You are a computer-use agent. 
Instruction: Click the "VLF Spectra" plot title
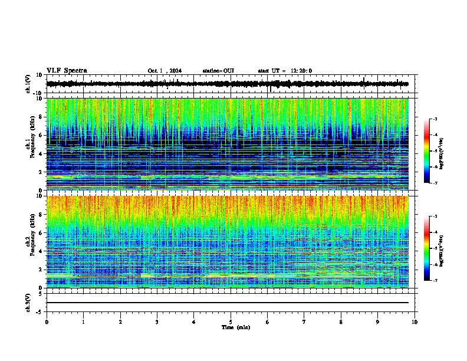pyautogui.click(x=67, y=71)
